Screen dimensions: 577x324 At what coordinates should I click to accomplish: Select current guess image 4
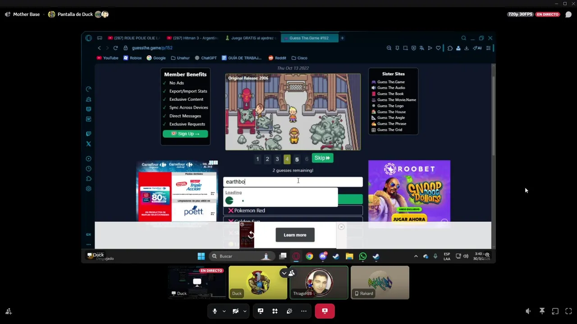coord(287,159)
